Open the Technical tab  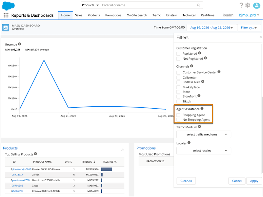coord(189,15)
